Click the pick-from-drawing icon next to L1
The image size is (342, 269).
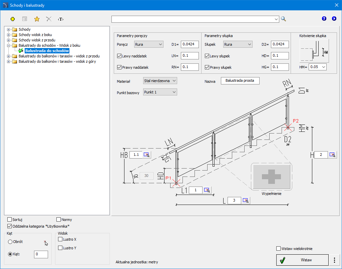pyautogui.click(x=207, y=190)
